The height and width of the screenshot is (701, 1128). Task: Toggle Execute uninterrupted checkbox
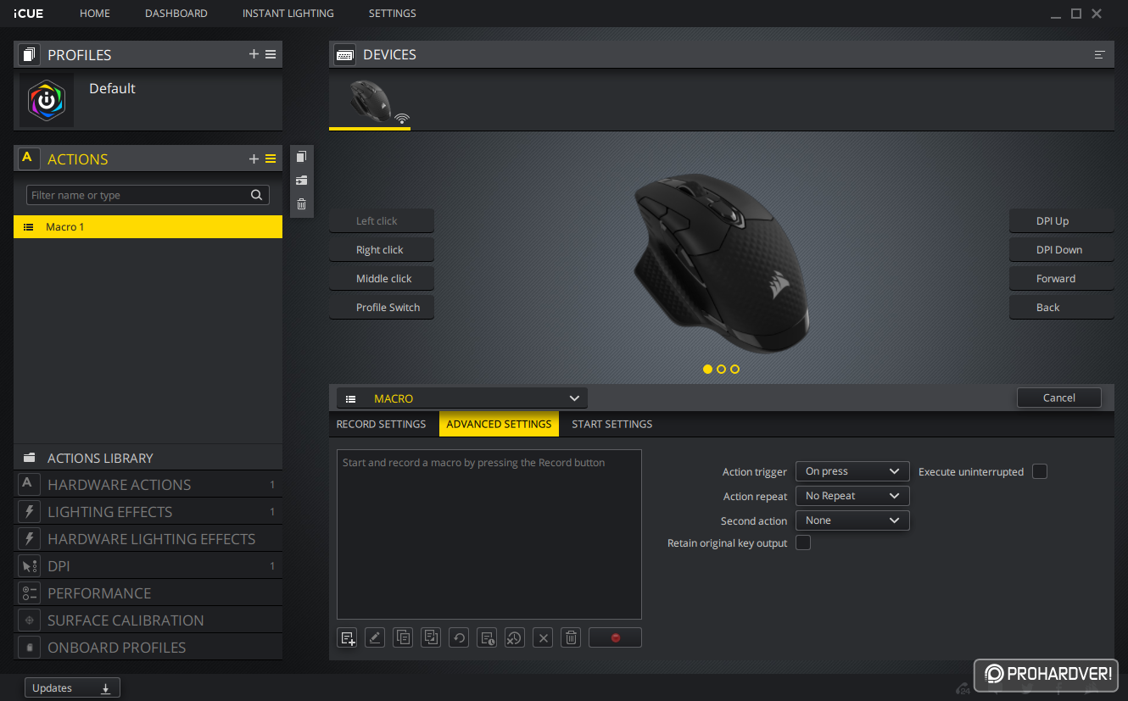coord(1040,471)
